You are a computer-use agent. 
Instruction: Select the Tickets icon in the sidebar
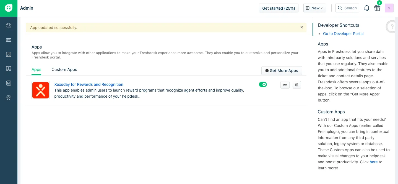(x=8, y=40)
